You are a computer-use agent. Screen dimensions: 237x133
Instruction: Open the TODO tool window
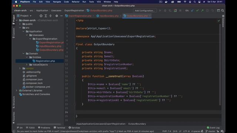30,127
